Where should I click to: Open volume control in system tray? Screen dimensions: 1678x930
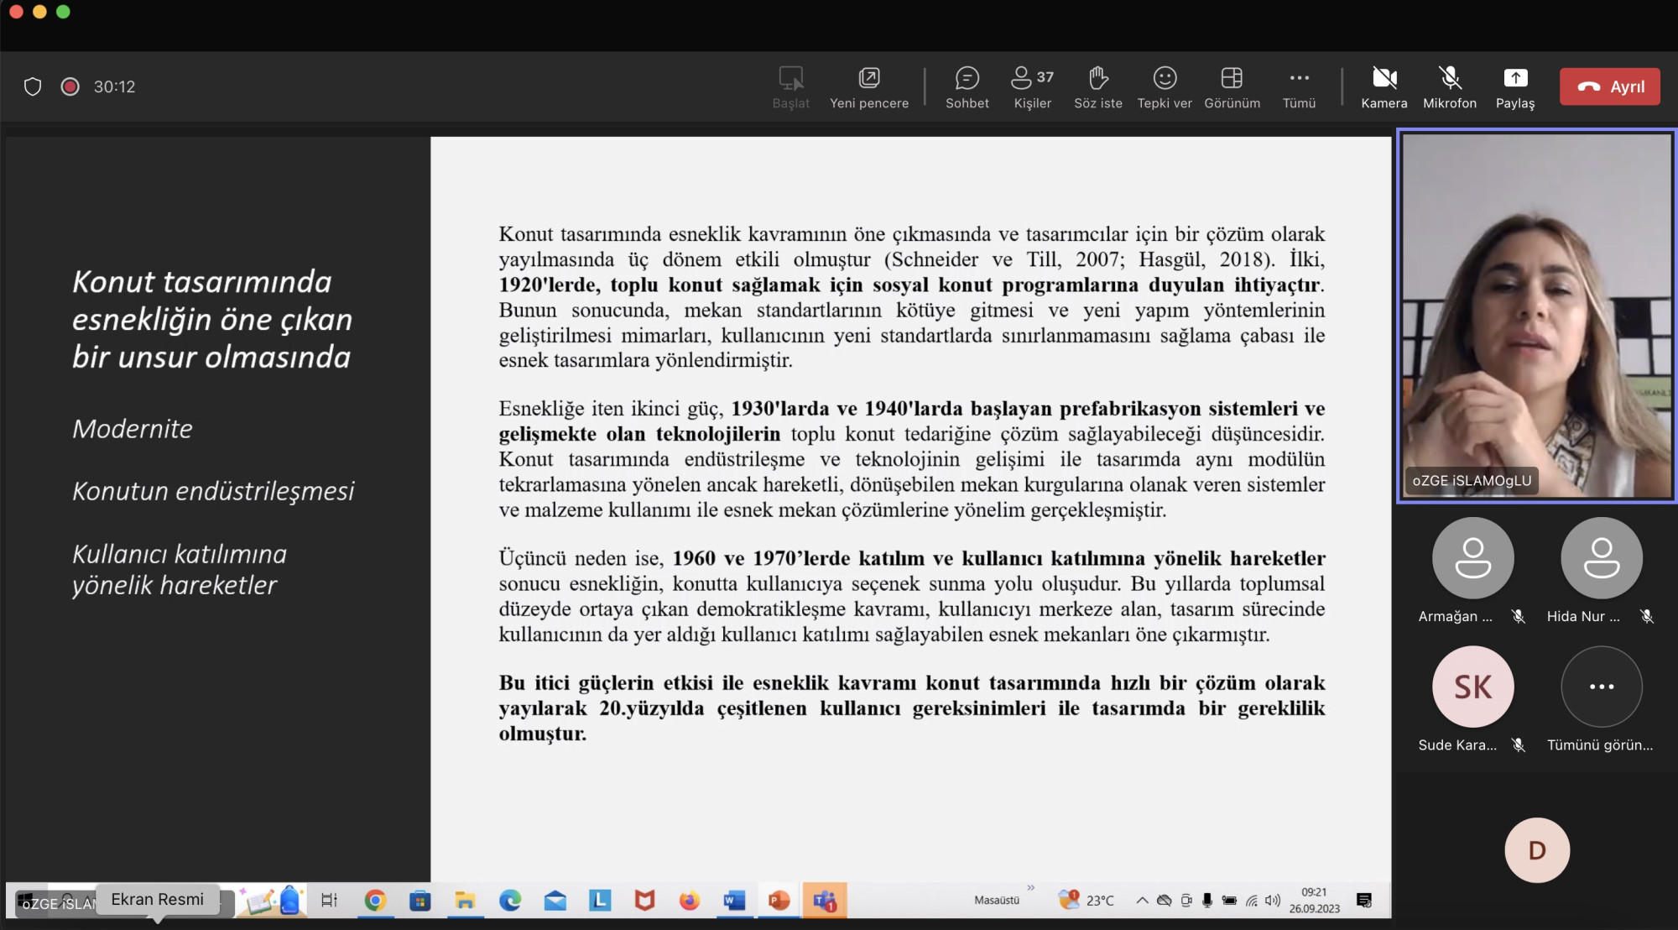[x=1273, y=901]
